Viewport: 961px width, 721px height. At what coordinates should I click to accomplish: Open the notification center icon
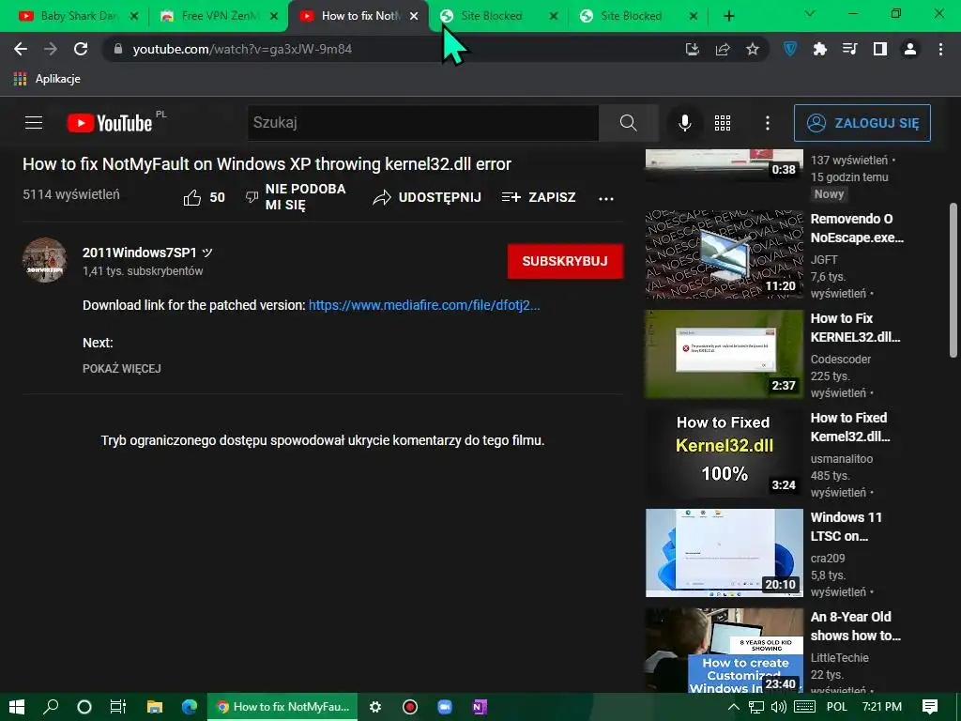click(930, 707)
